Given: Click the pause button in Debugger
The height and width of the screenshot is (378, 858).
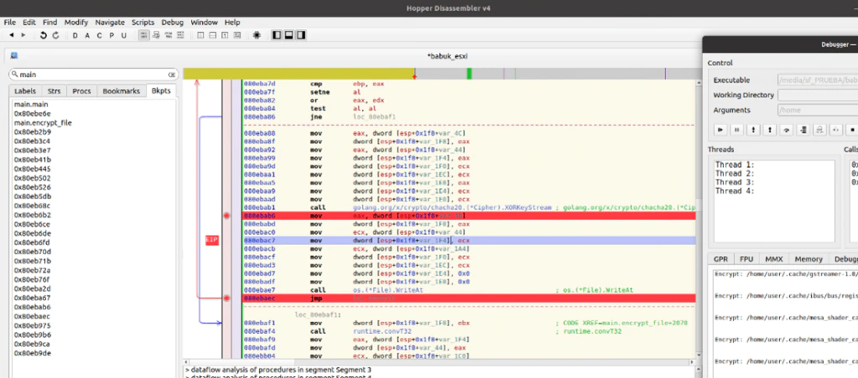Looking at the screenshot, I should [737, 130].
